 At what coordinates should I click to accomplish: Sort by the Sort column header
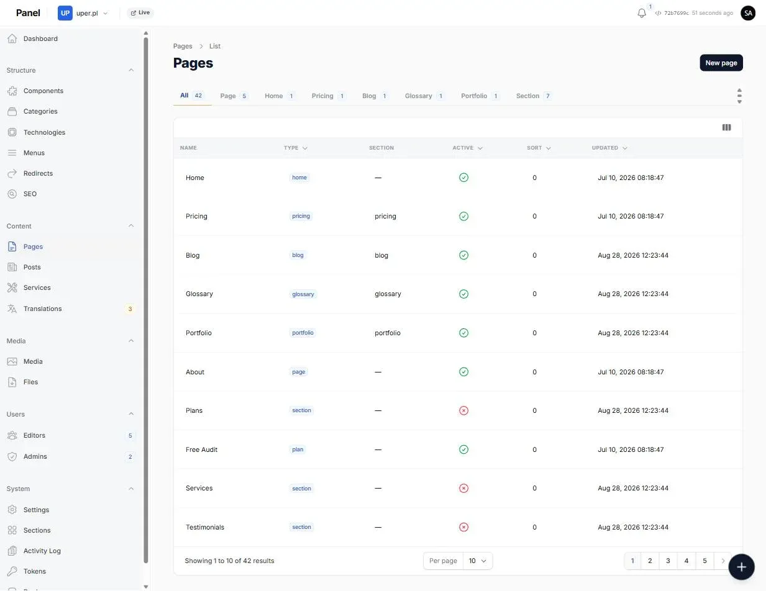539,148
